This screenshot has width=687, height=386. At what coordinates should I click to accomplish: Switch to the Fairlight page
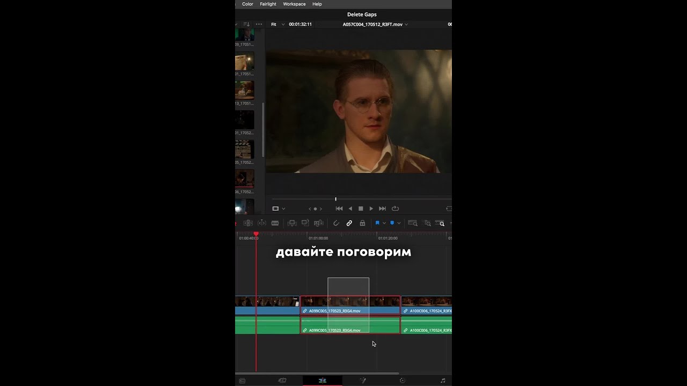pos(443,381)
